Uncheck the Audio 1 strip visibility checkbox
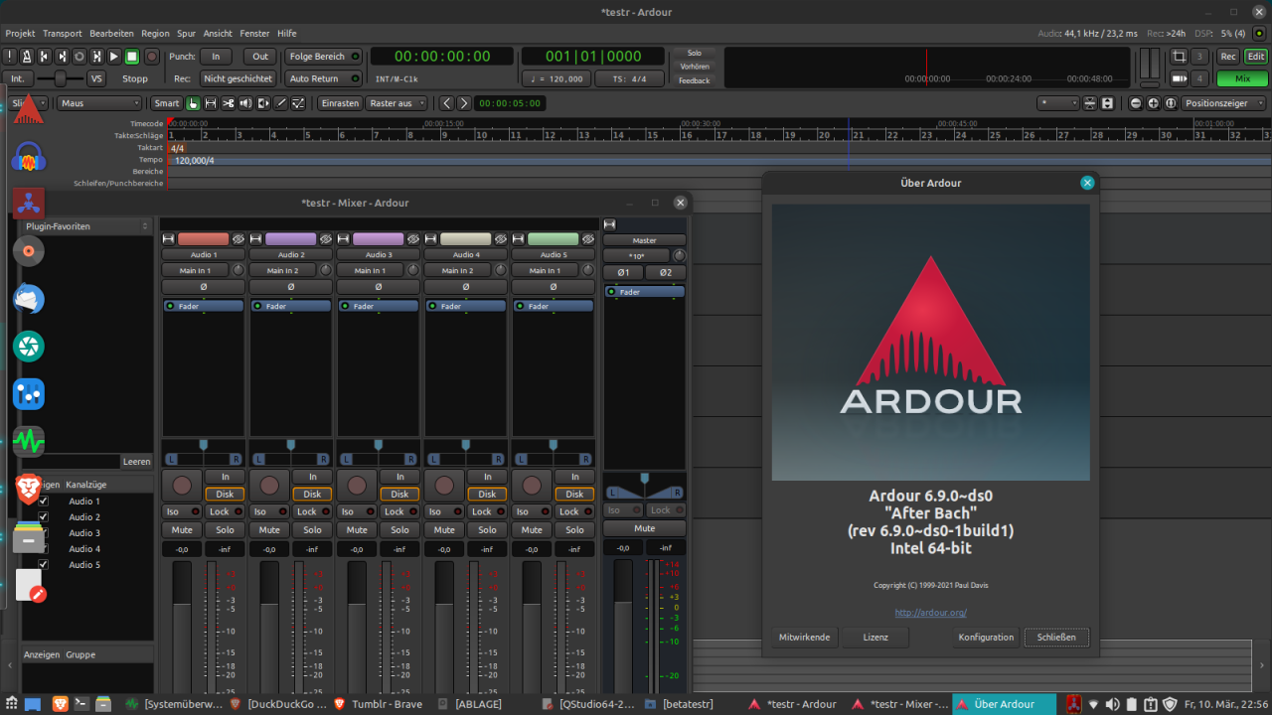This screenshot has height=715, width=1272. (43, 501)
